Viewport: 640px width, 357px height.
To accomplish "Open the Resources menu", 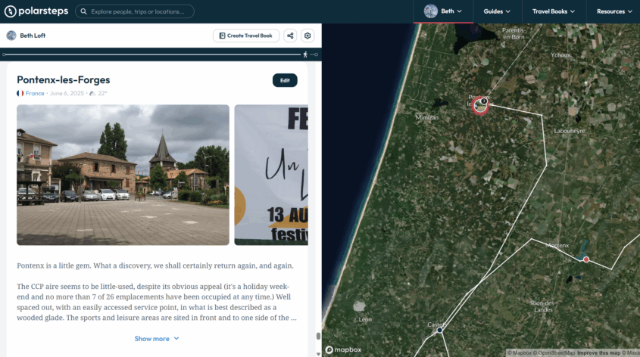I will point(614,11).
